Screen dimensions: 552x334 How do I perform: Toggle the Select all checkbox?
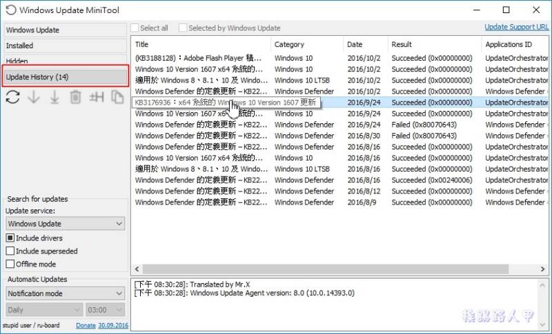pos(135,28)
